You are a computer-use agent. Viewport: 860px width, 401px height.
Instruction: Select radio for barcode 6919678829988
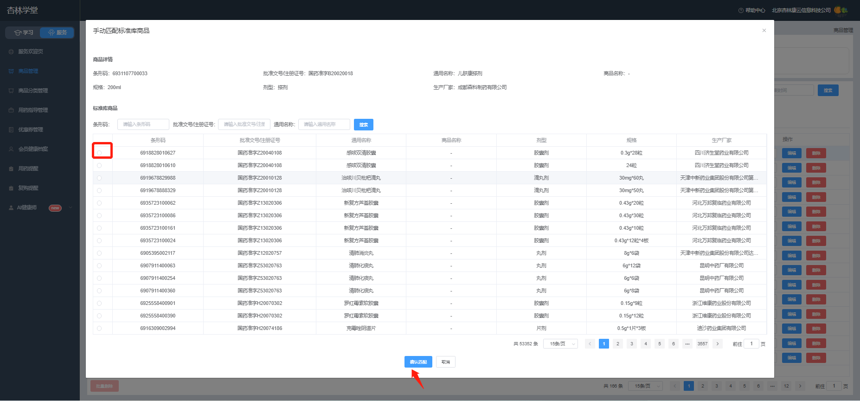99,178
